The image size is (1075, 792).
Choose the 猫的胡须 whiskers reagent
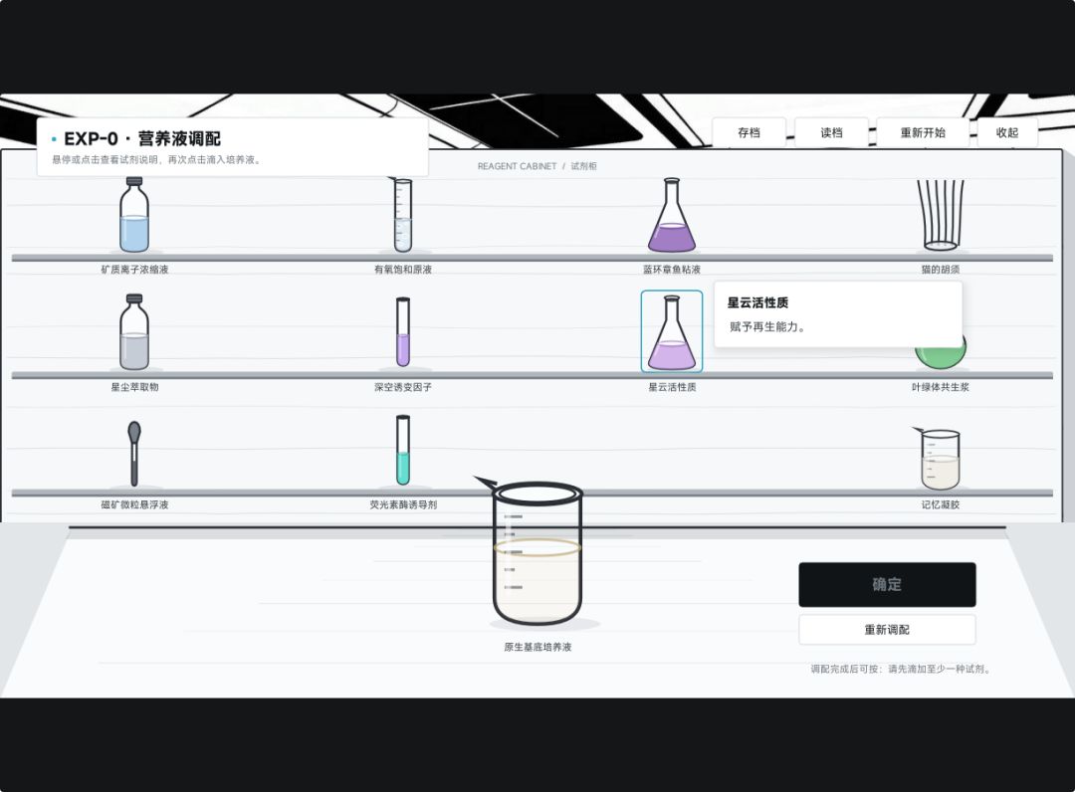pos(941,215)
